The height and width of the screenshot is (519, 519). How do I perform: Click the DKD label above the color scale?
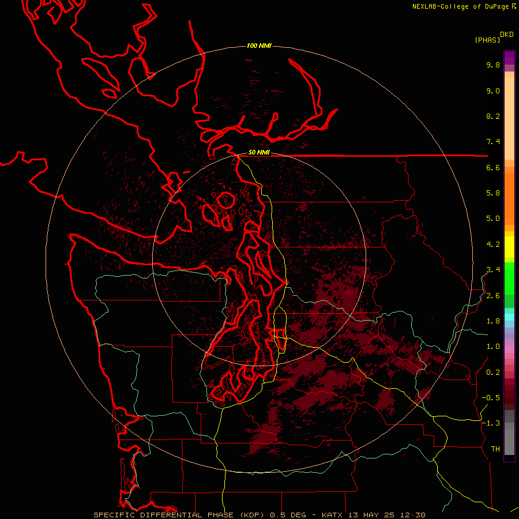[x=507, y=35]
